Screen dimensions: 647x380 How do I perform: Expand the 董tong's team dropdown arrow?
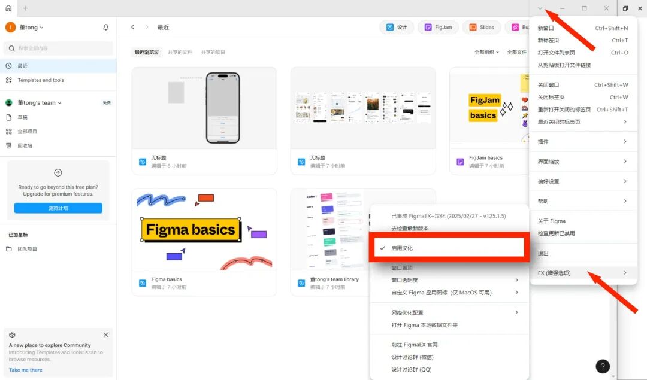[x=59, y=103]
